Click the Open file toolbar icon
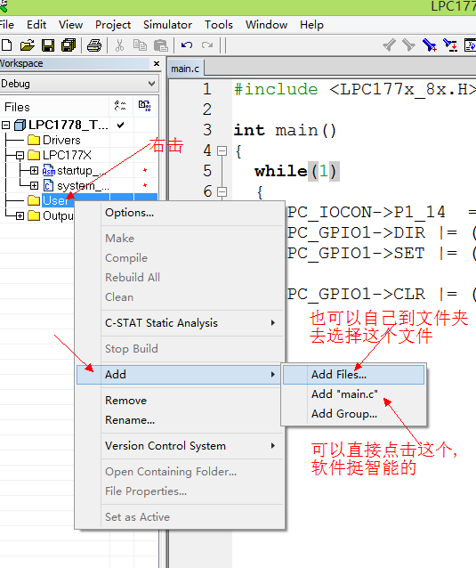 (28, 45)
